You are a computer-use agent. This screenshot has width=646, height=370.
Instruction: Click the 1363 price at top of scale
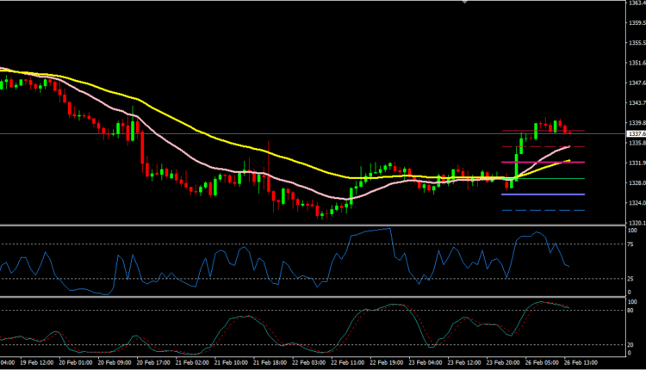637,3
